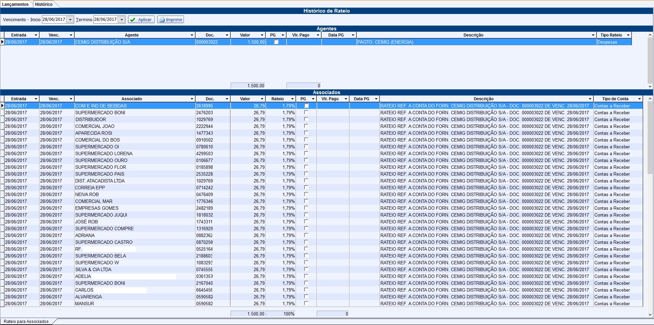Select the JOSÉ ROB row

[x=322, y=222]
